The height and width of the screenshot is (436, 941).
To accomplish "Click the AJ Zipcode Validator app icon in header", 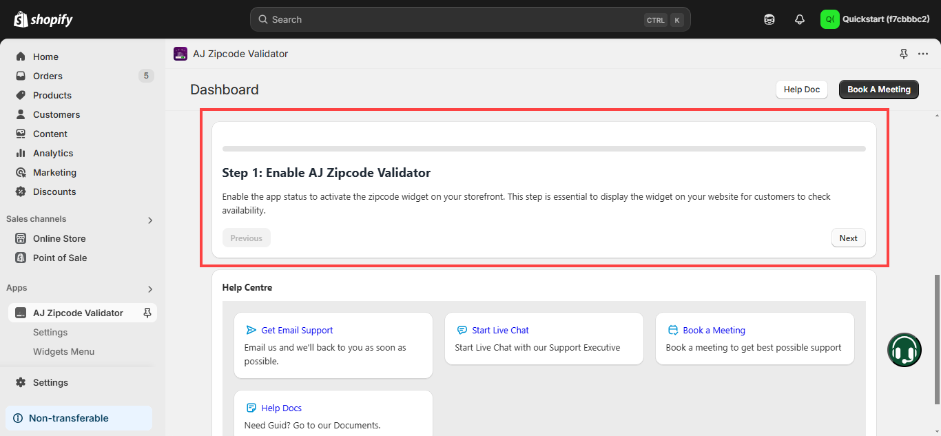I will click(180, 54).
